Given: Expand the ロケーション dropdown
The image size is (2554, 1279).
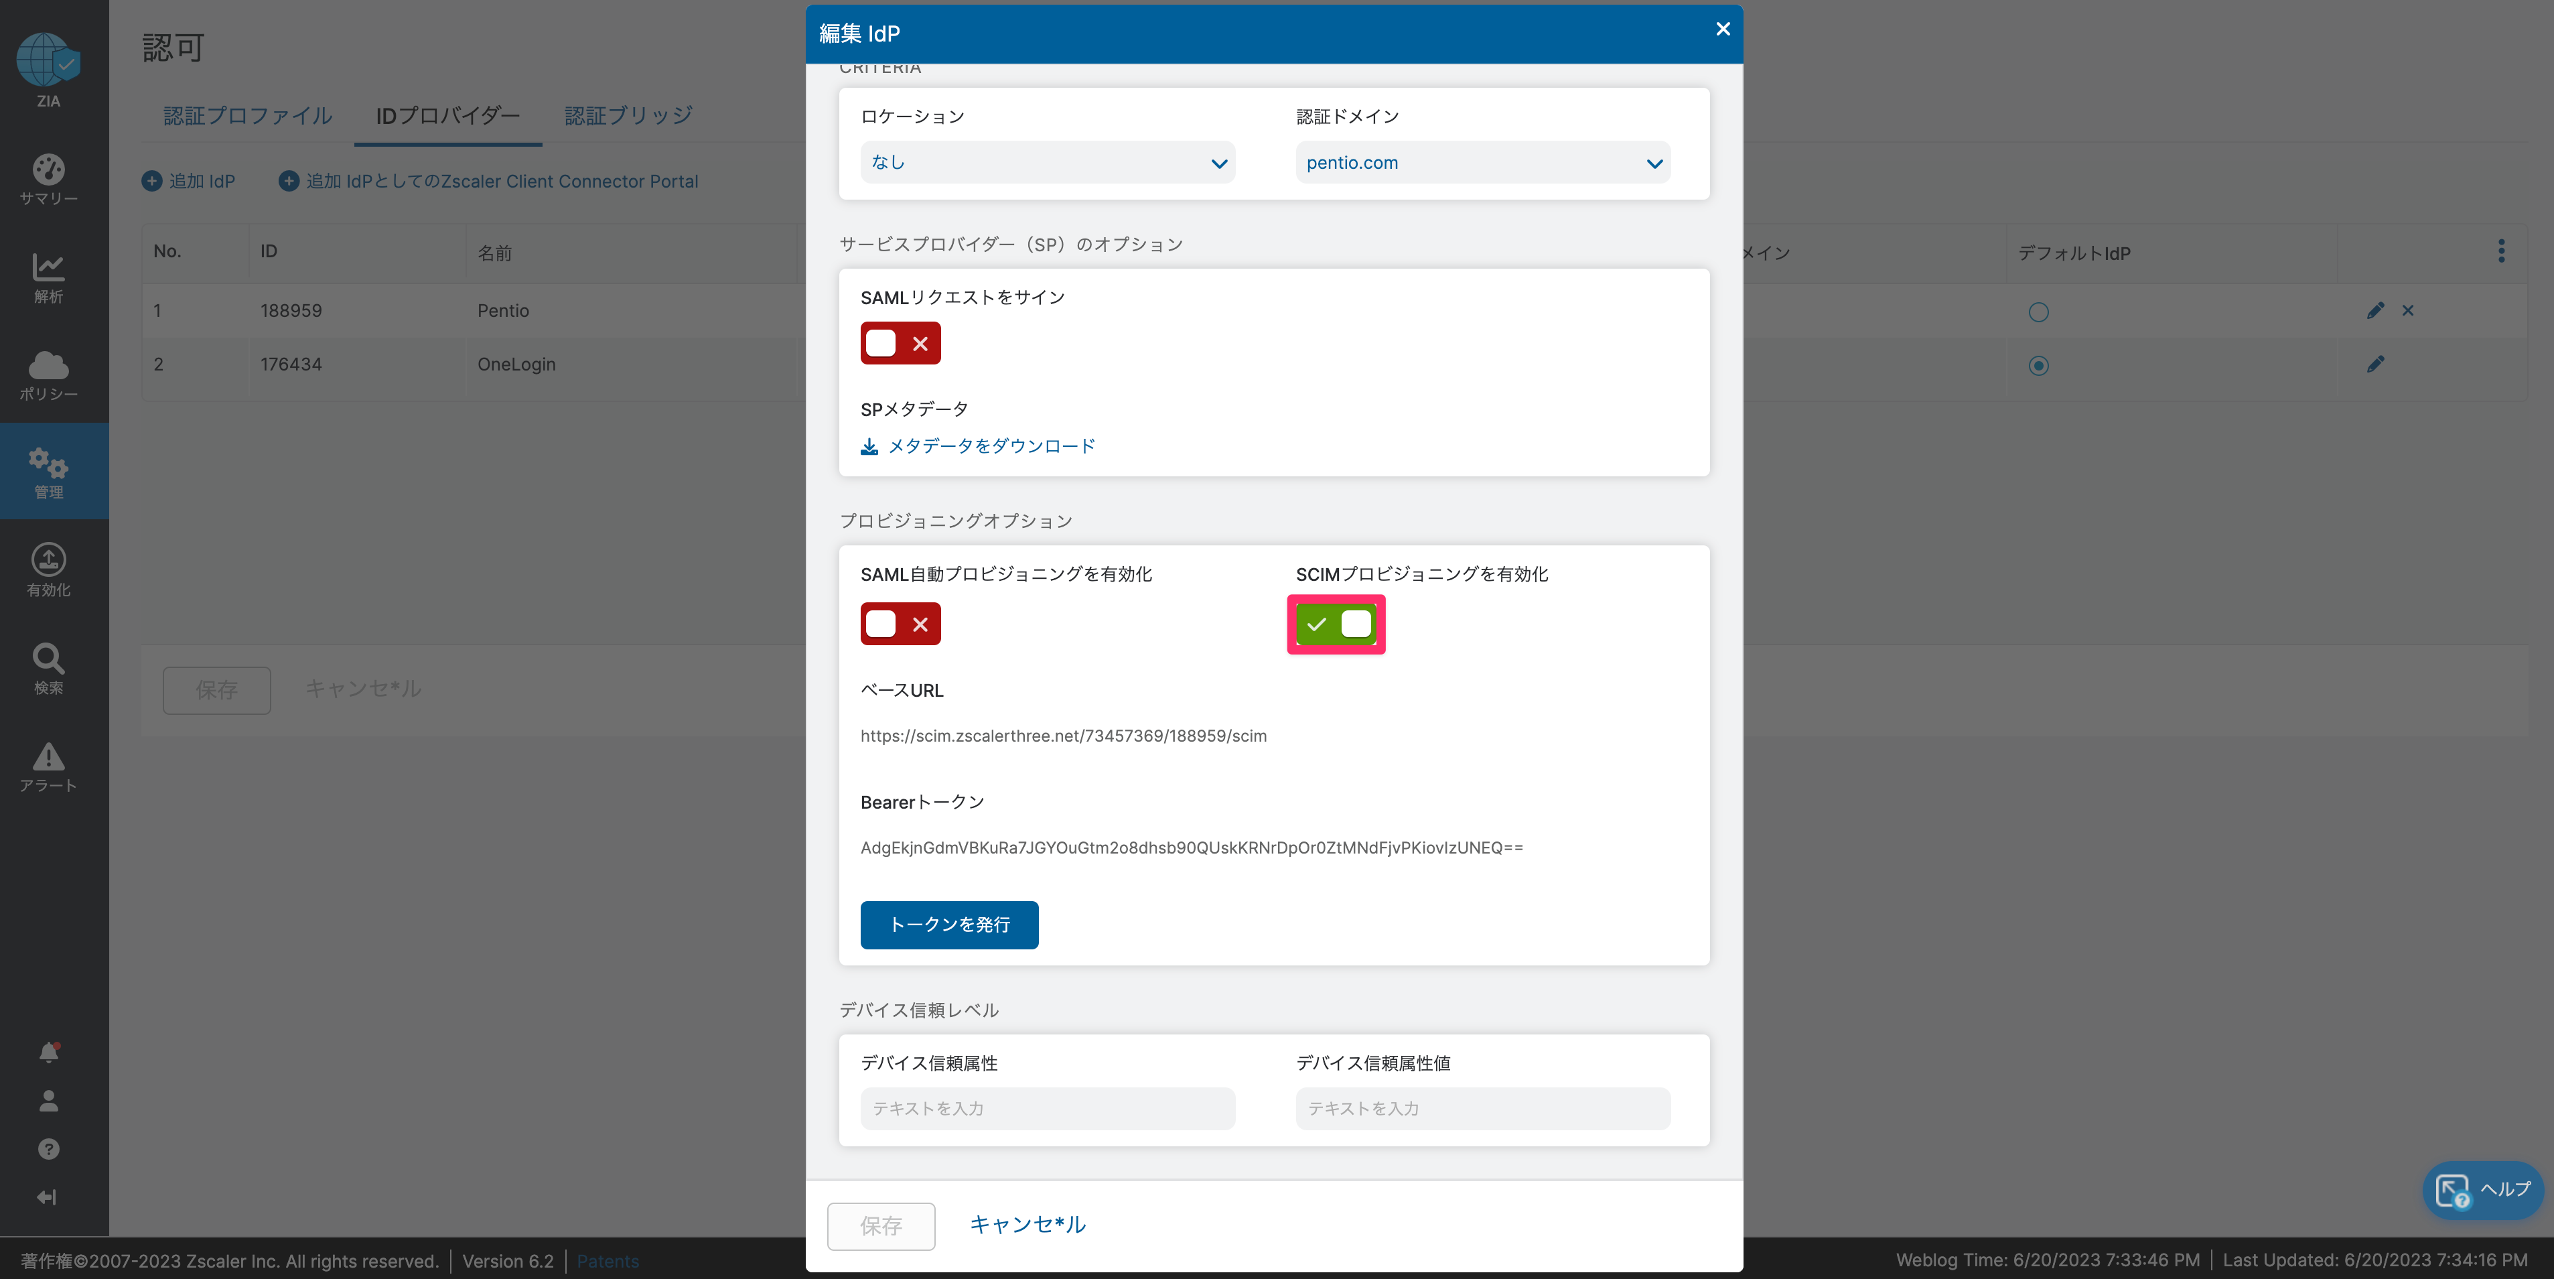Looking at the screenshot, I should [x=1048, y=163].
